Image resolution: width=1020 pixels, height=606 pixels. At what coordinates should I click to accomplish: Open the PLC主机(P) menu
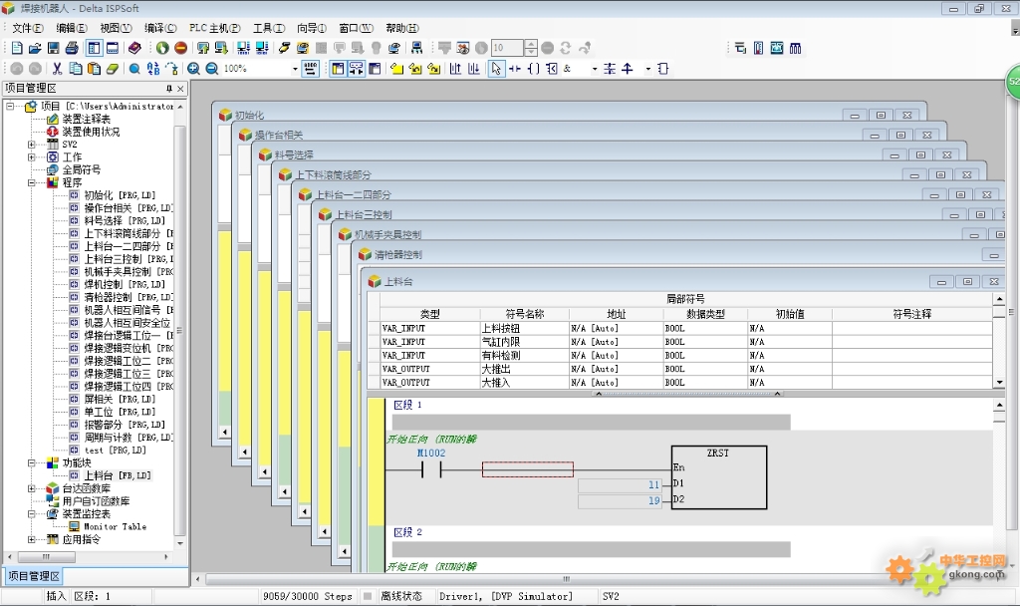[x=215, y=28]
